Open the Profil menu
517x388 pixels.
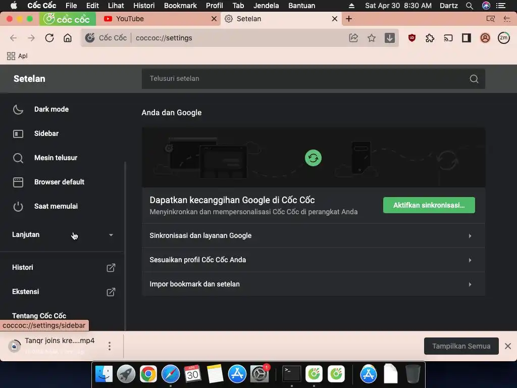point(214,6)
